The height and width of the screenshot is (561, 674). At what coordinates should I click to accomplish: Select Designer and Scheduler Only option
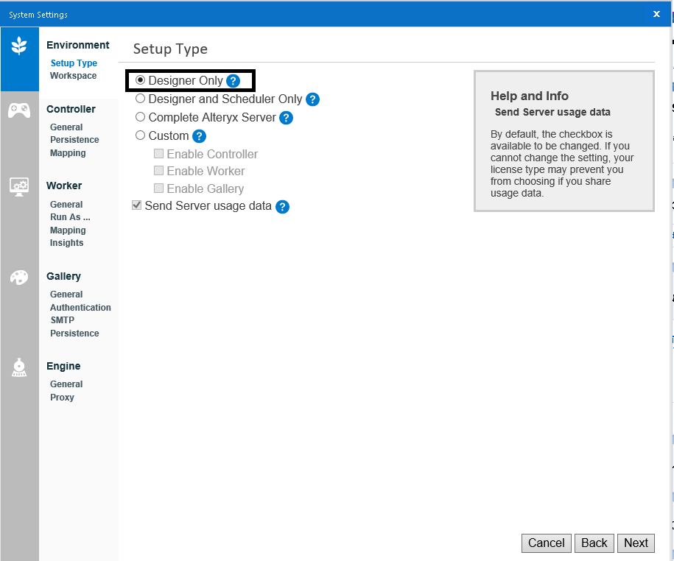click(140, 99)
